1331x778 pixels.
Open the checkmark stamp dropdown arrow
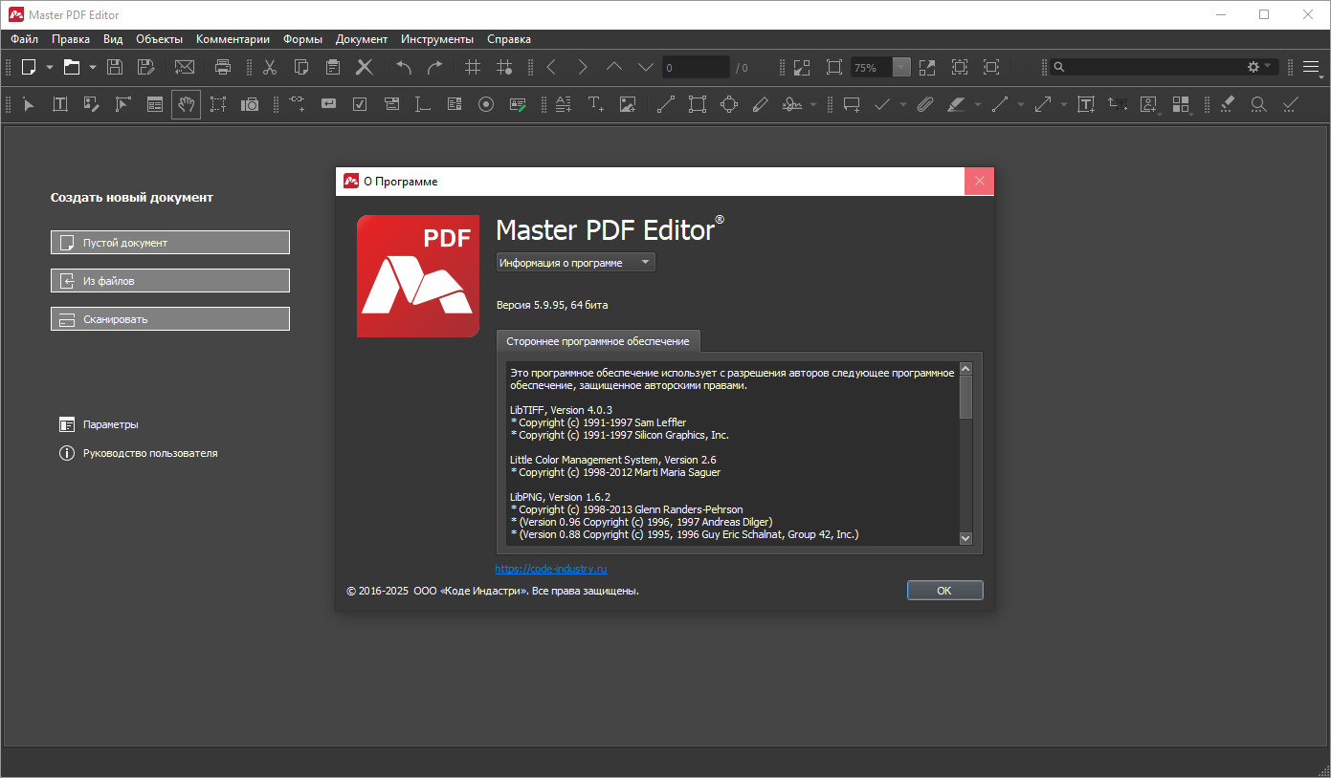click(903, 104)
